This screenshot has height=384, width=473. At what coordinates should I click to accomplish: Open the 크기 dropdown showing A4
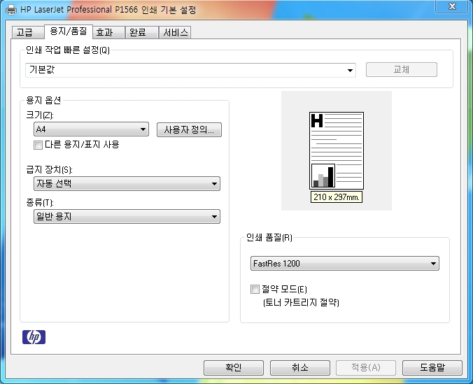click(91, 129)
